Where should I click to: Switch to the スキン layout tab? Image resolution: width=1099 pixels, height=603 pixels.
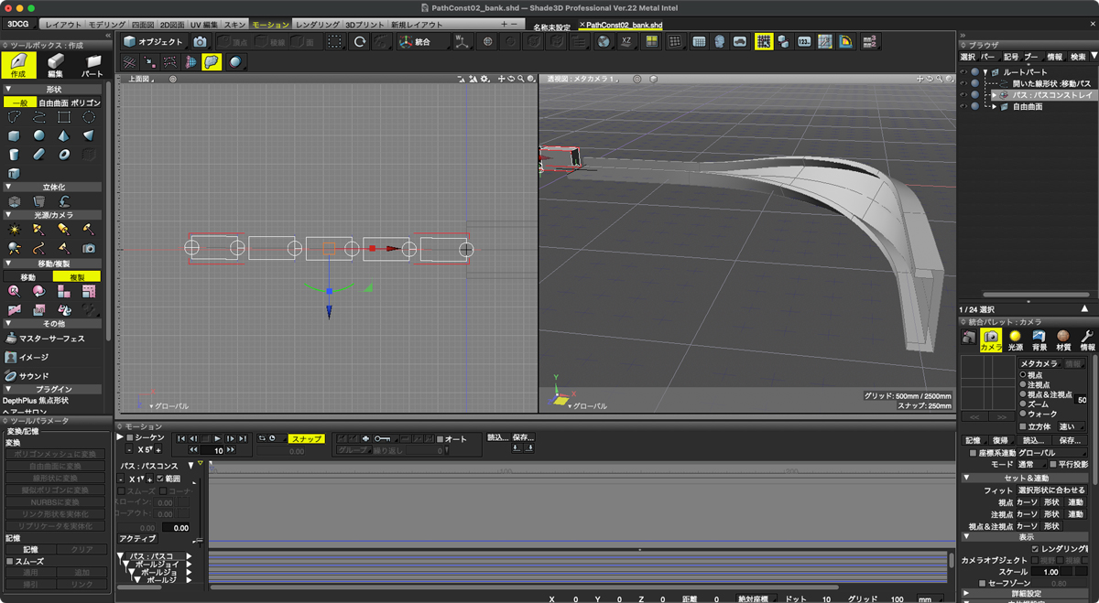coord(235,25)
